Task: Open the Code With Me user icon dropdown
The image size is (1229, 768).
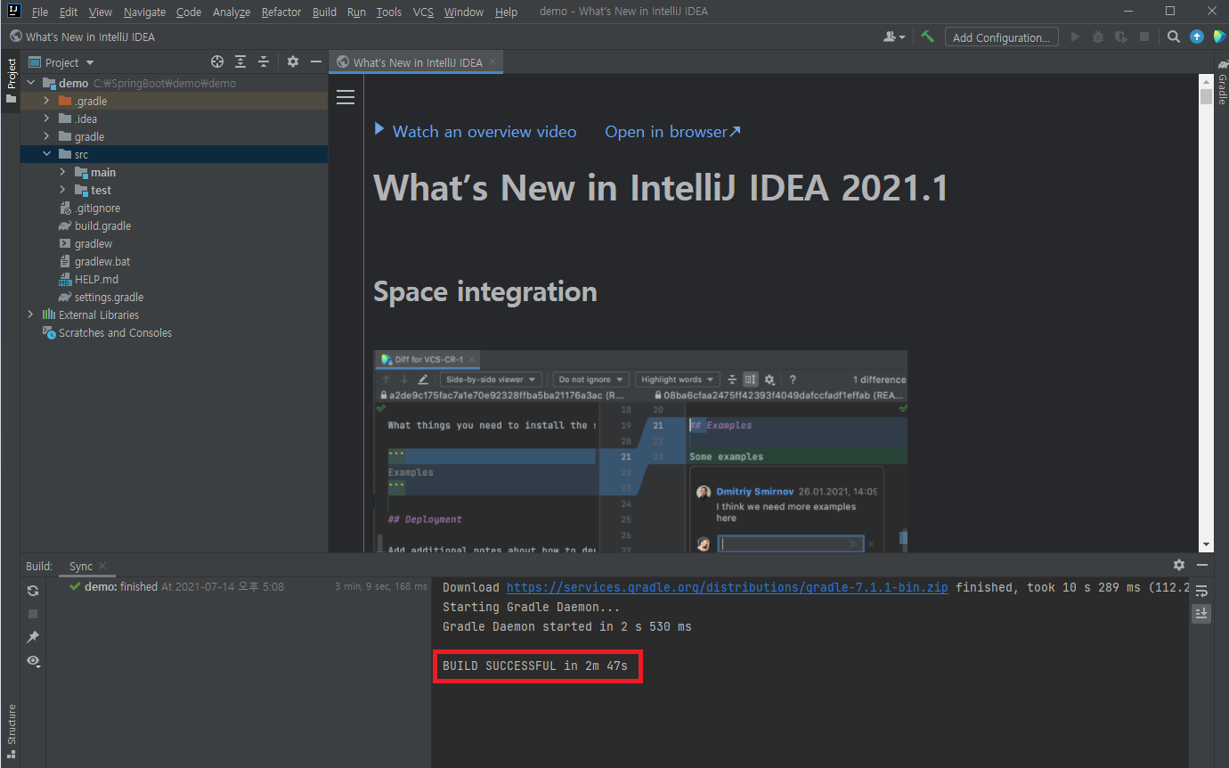Action: (893, 37)
